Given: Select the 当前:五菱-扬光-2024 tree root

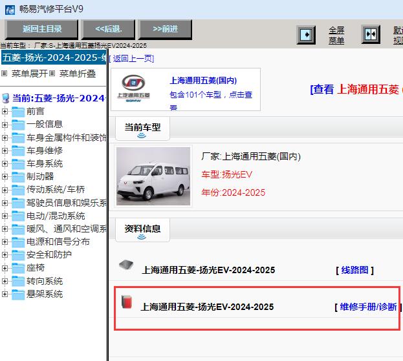Looking at the screenshot, I should click(x=59, y=98).
